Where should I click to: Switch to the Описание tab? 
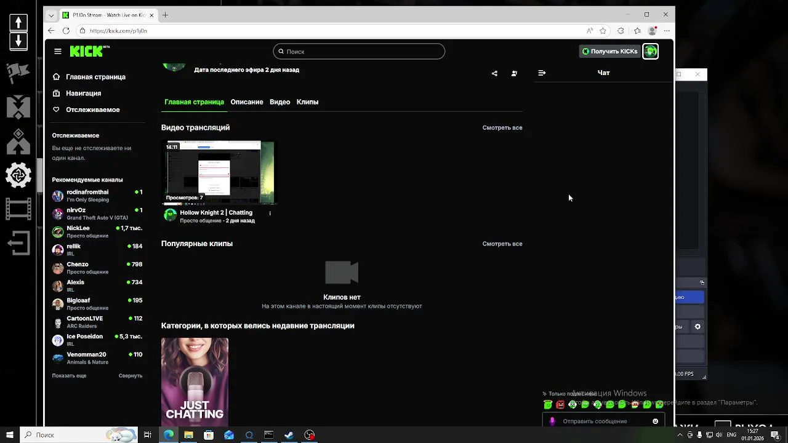pos(247,102)
